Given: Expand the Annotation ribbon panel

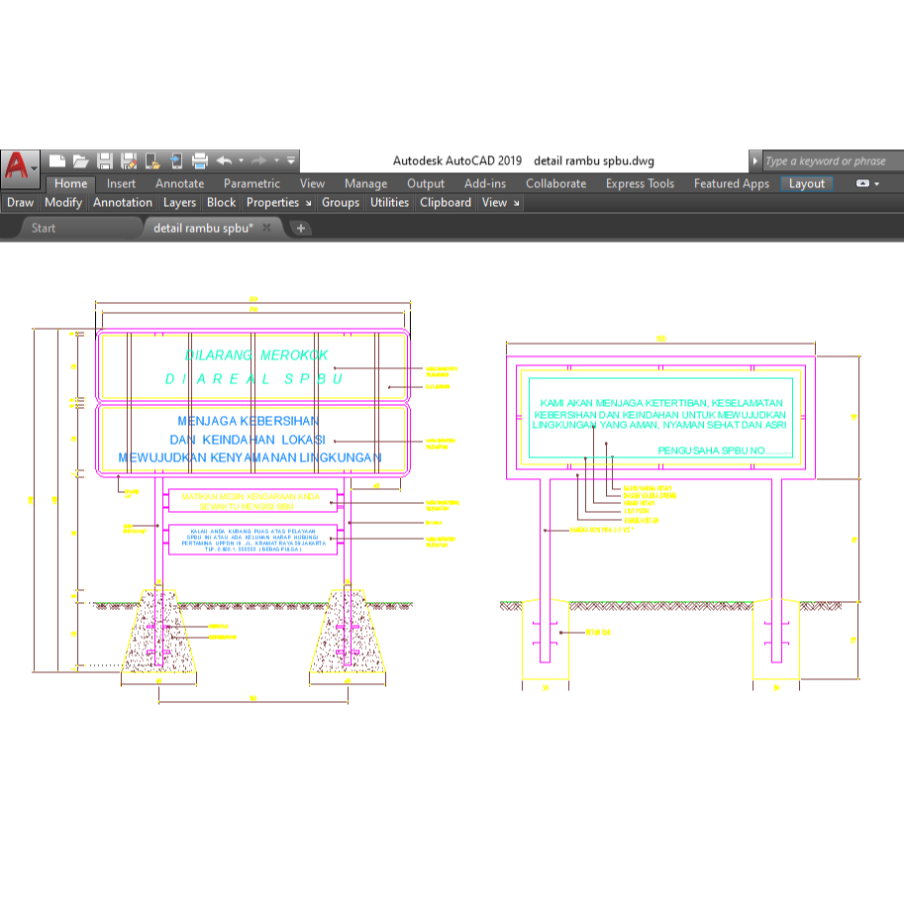Looking at the screenshot, I should point(123,203).
